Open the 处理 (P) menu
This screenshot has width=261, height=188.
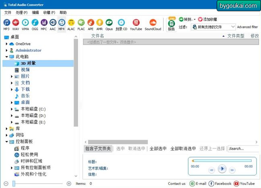coord(22,12)
